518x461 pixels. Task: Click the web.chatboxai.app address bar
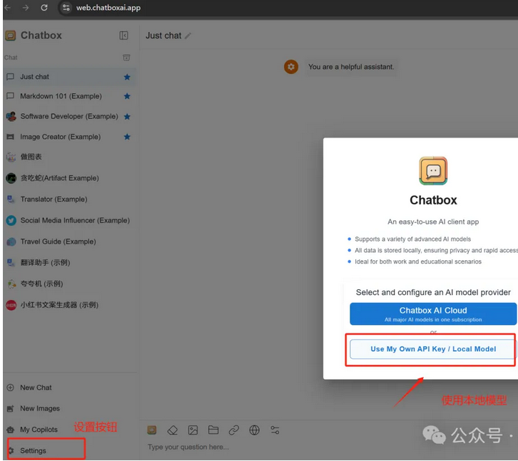pyautogui.click(x=108, y=8)
